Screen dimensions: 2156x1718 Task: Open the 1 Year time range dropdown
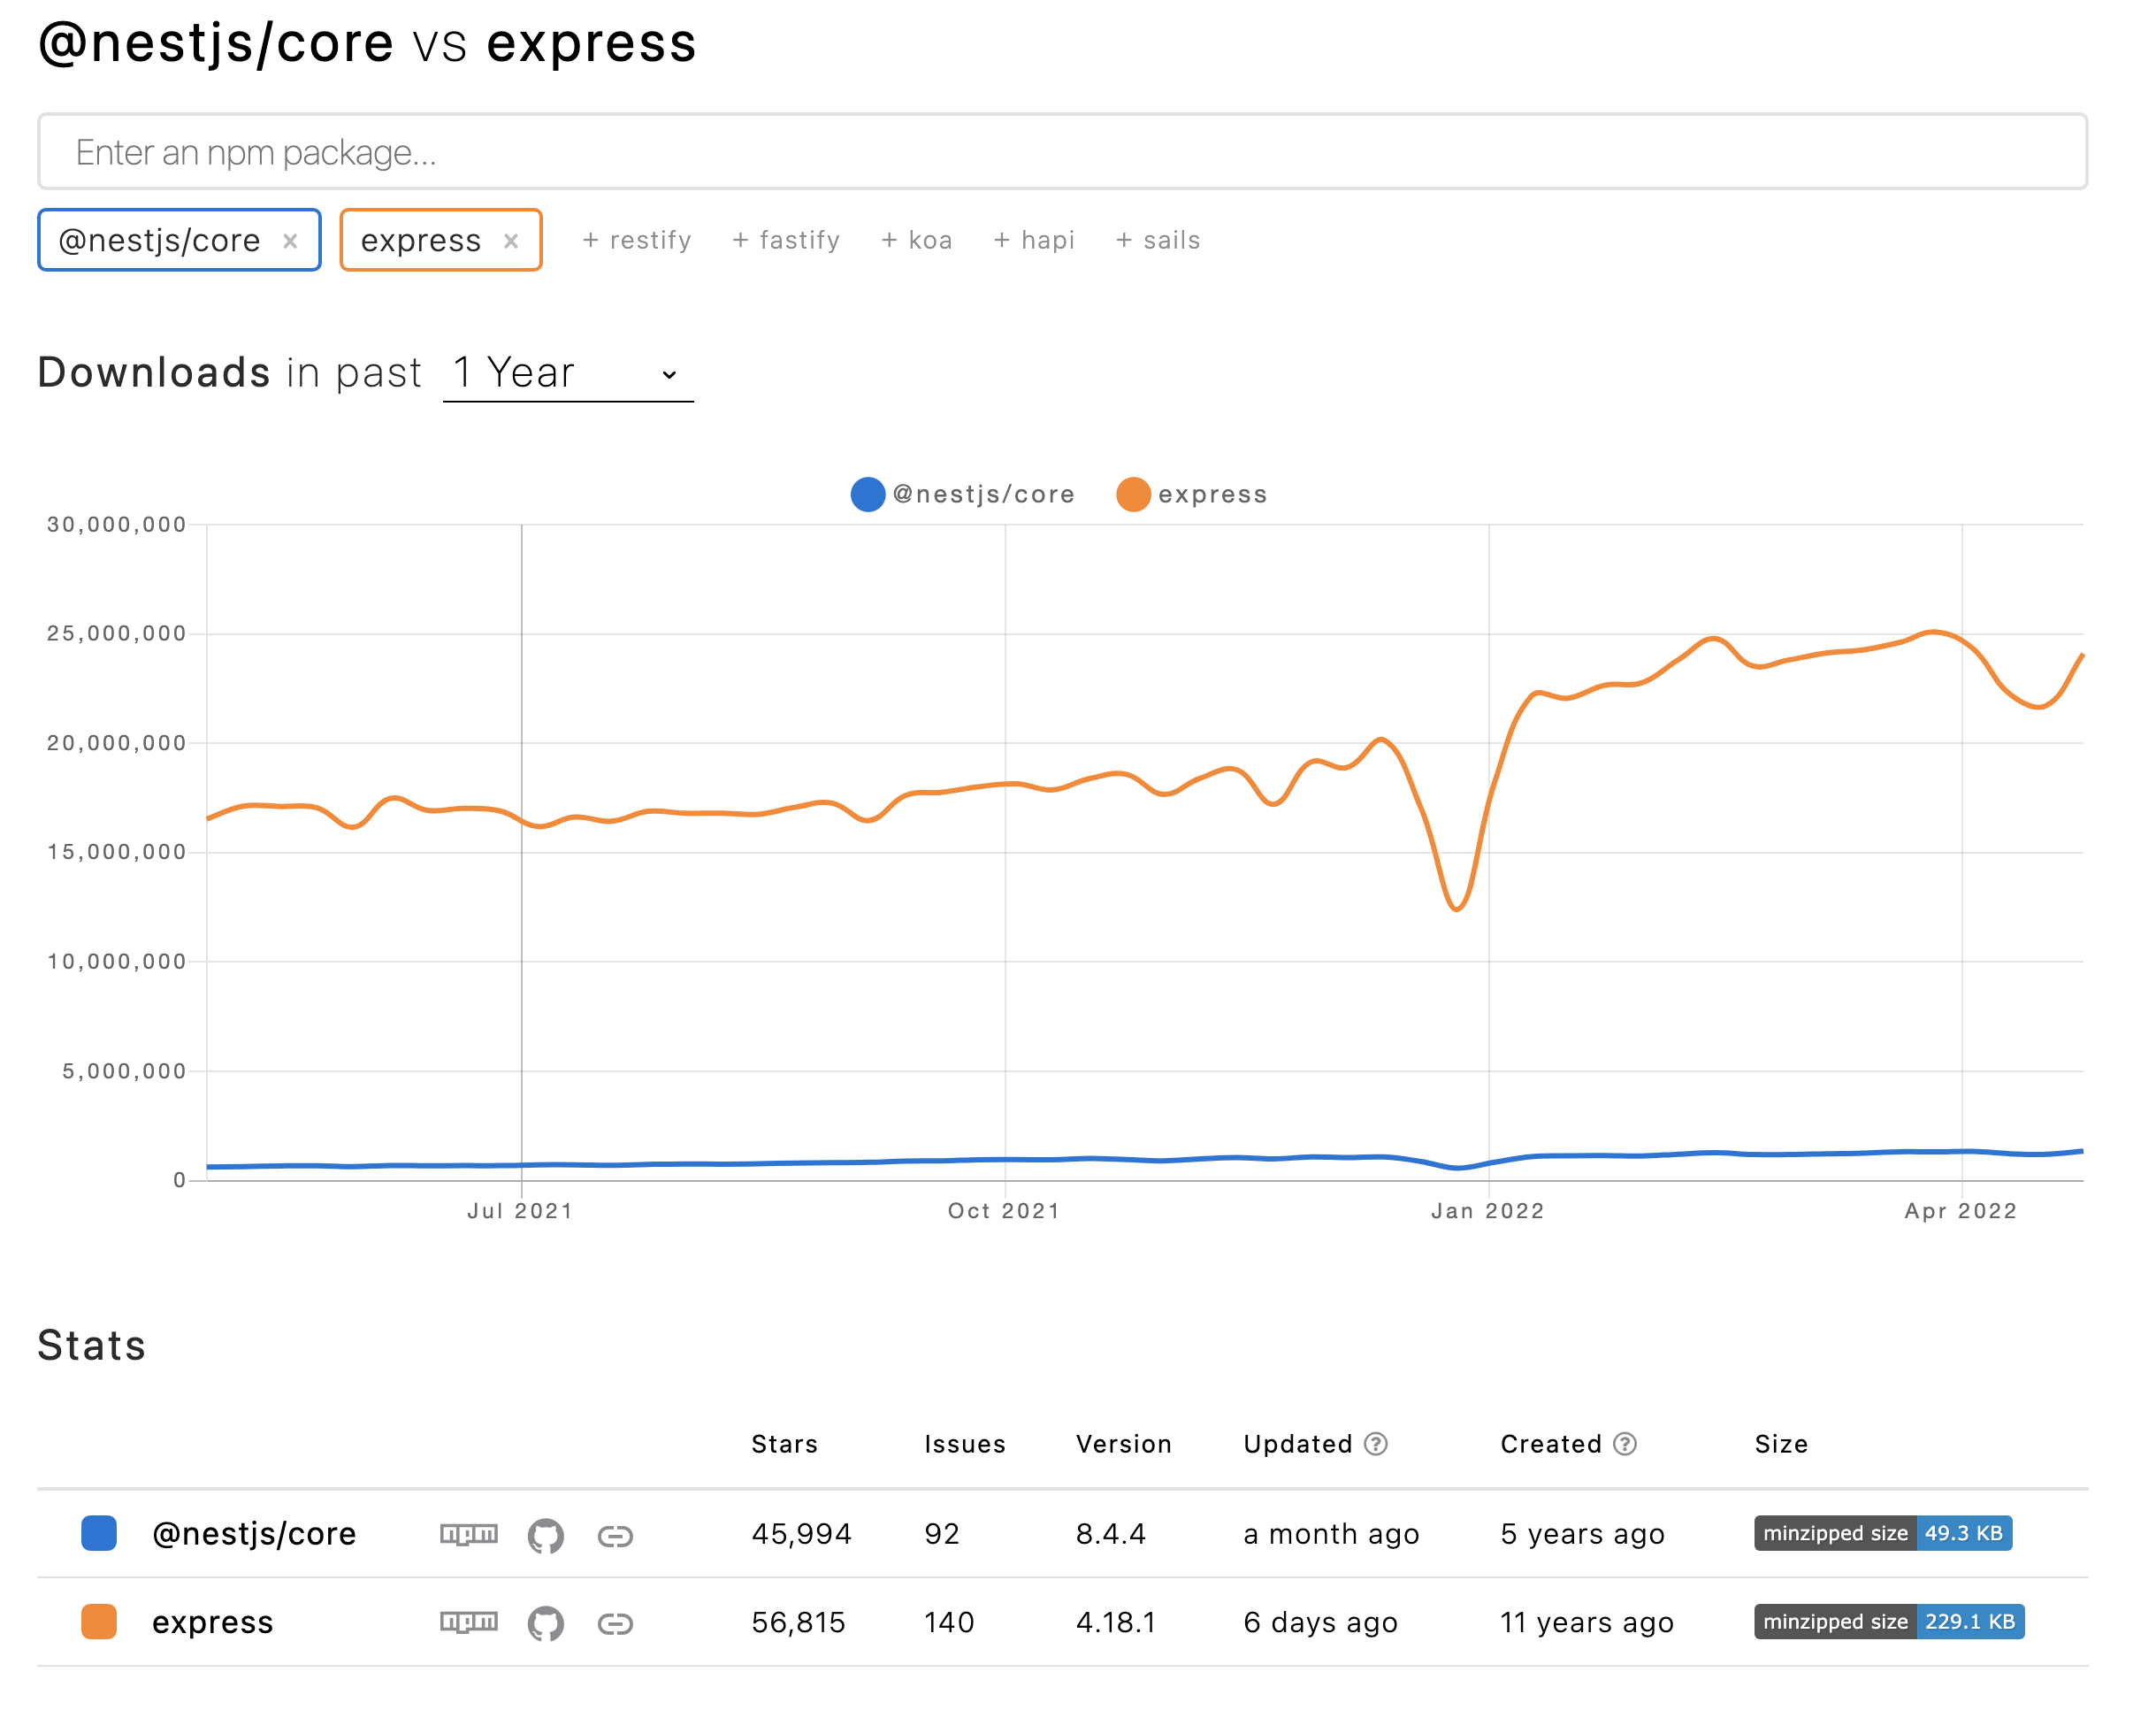568,373
